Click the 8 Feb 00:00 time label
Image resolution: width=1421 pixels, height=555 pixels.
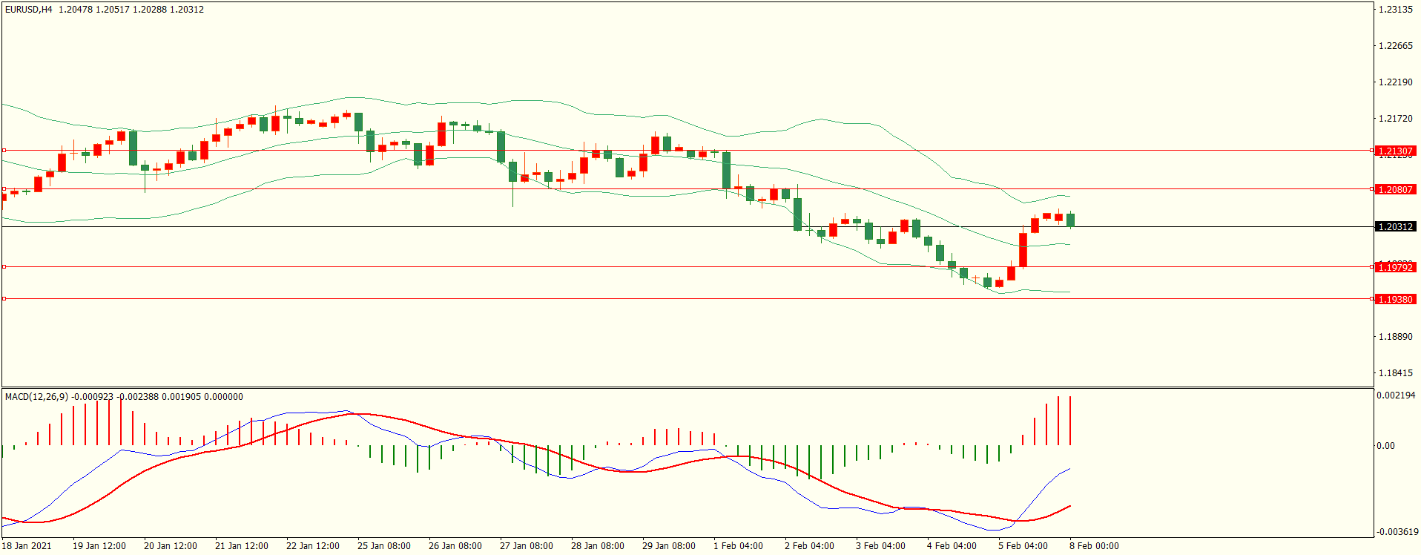[1094, 546]
